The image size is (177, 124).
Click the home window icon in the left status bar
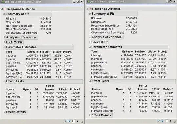click(x=66, y=121)
